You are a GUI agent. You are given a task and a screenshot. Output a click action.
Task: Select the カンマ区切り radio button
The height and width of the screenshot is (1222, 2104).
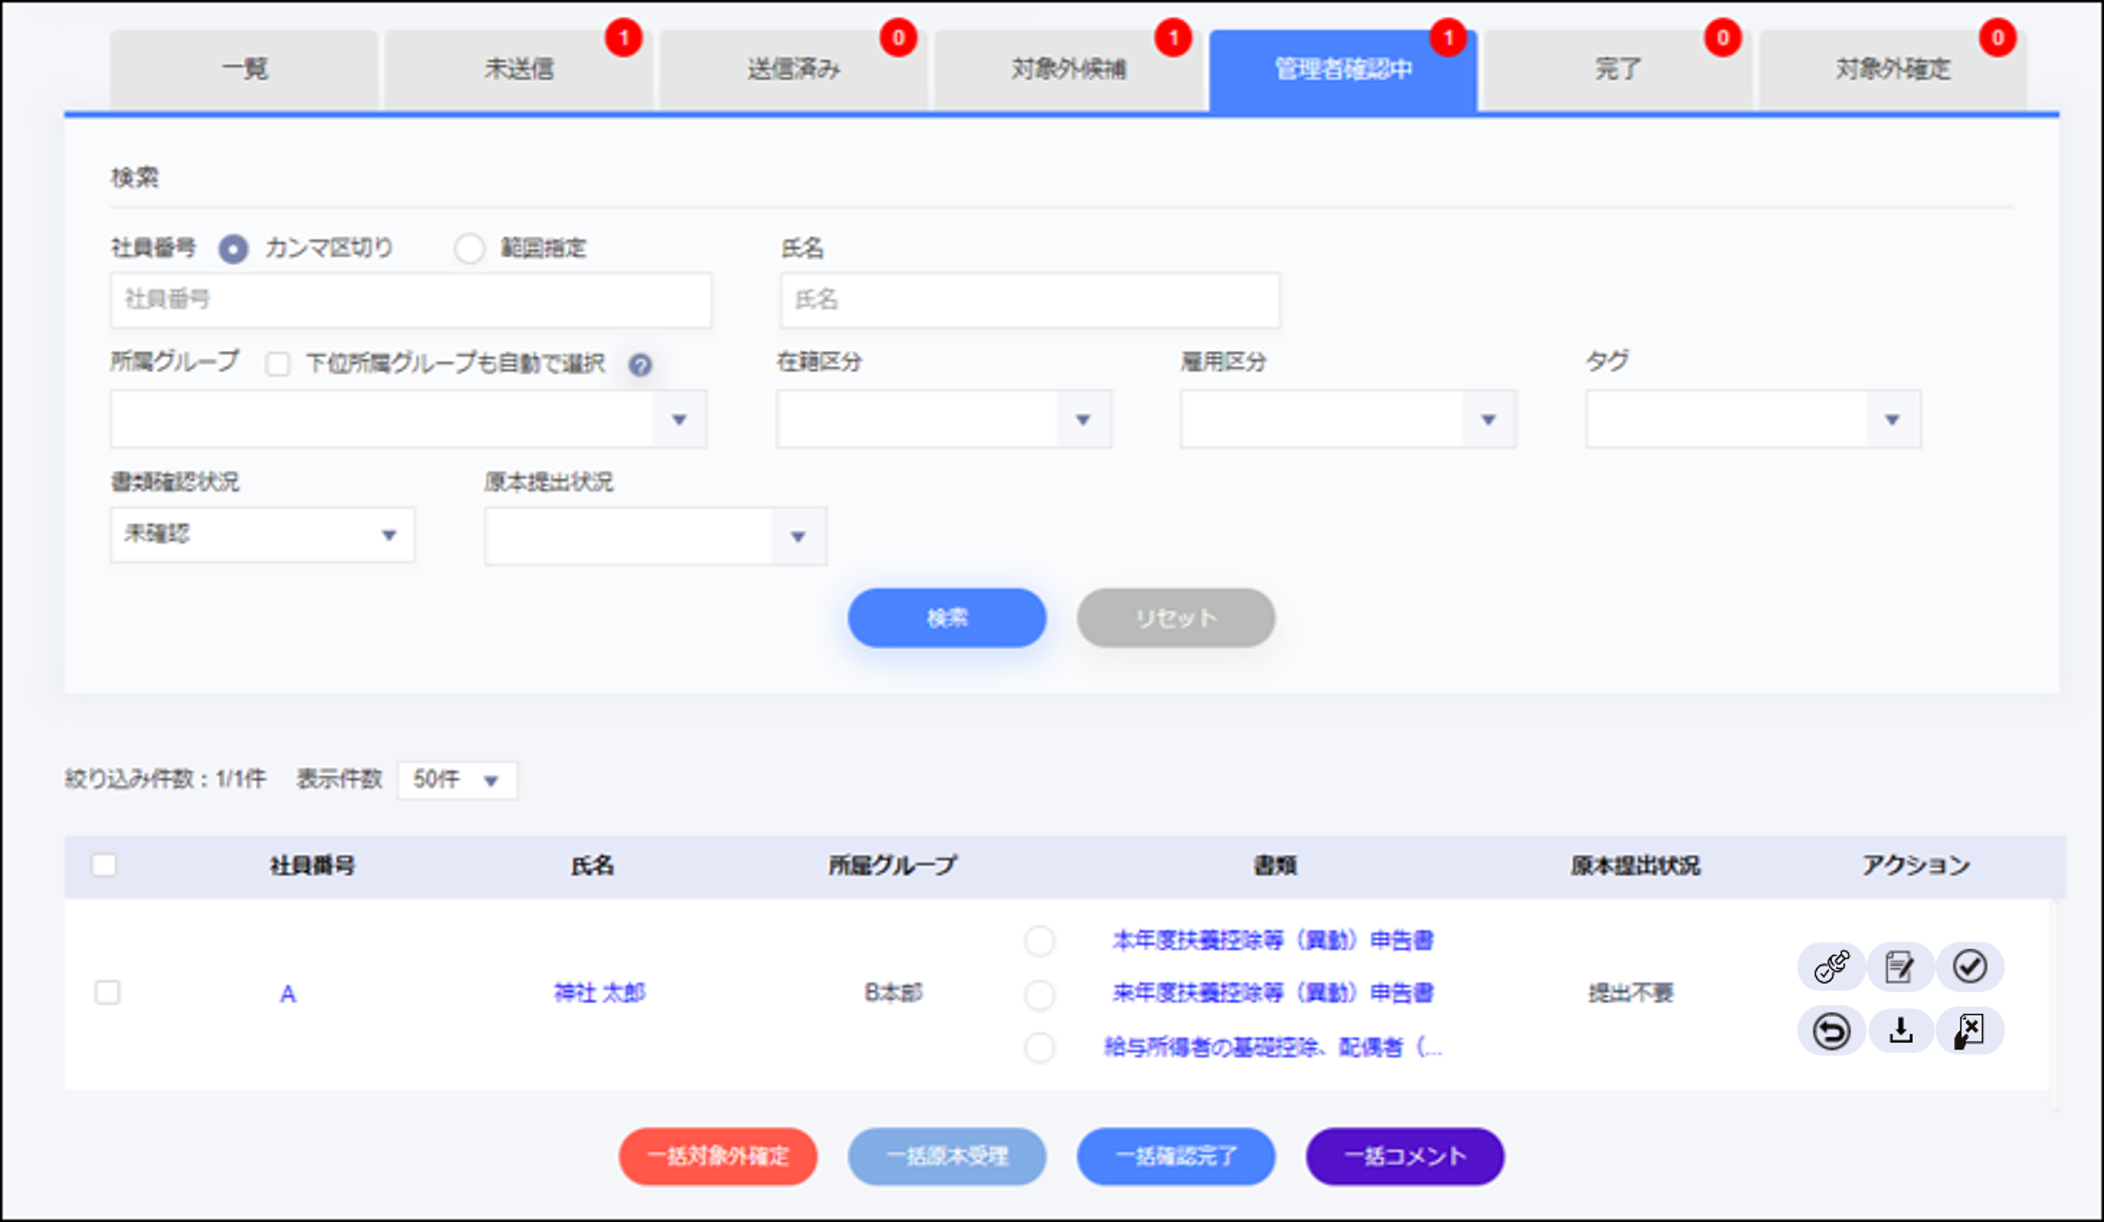(234, 248)
